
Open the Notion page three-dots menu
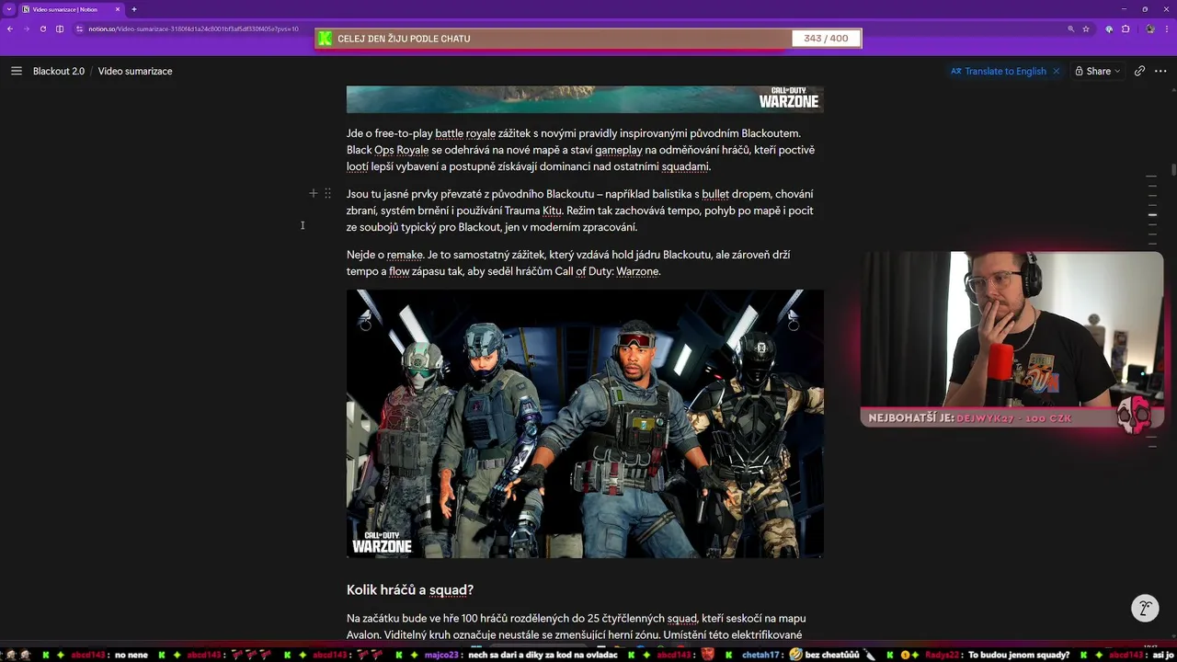click(1160, 71)
